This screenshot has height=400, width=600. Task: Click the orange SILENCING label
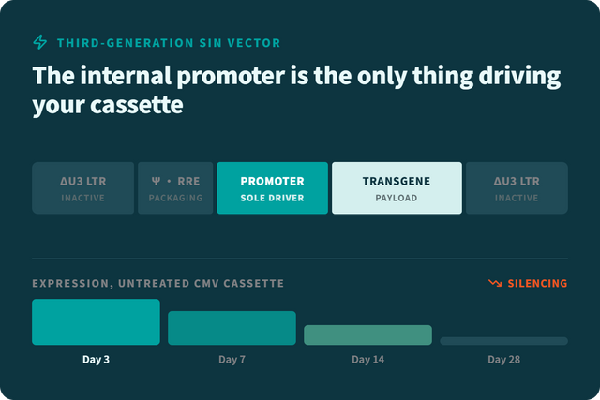(537, 283)
